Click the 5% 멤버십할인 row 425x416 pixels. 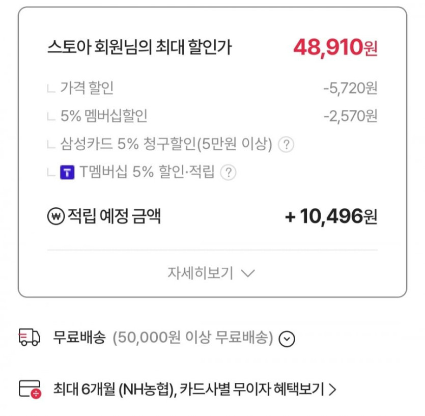coord(104,116)
